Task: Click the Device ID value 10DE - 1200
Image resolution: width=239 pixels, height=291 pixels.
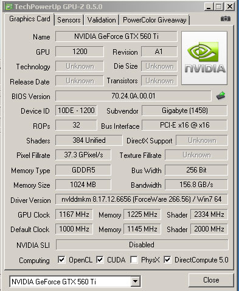Action: point(76,111)
